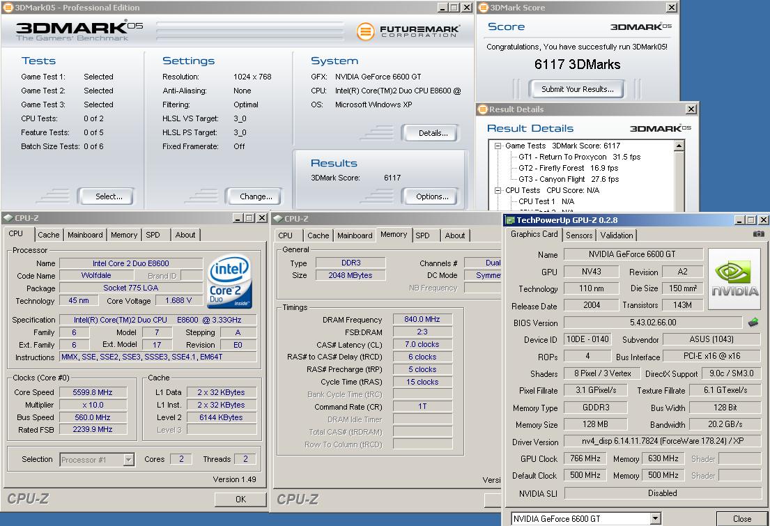Click the Driver Version field in GPU-Z

663,440
